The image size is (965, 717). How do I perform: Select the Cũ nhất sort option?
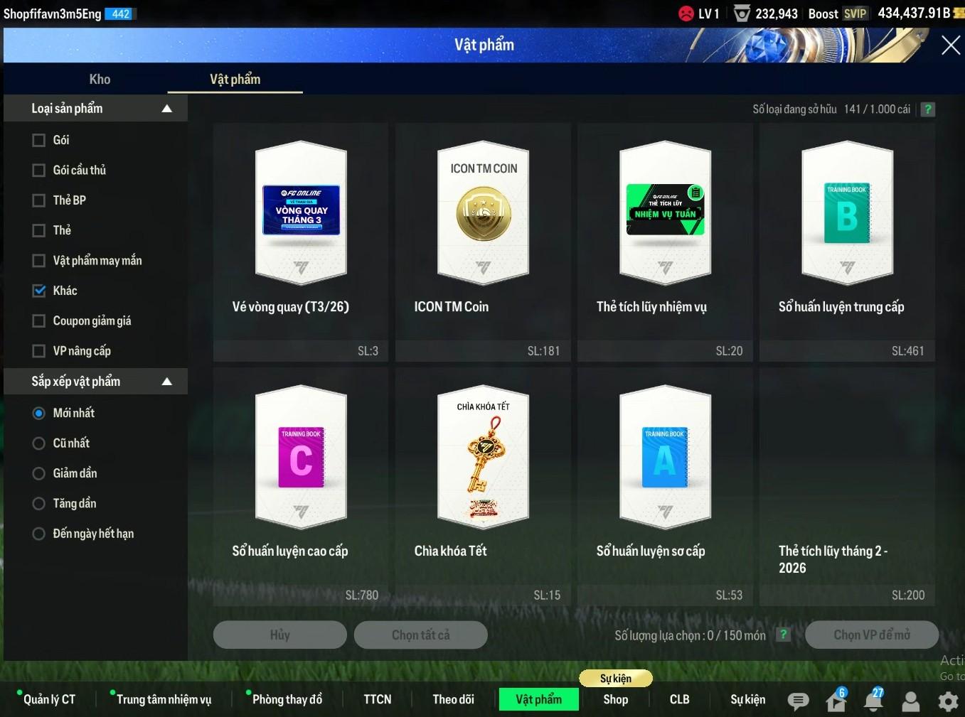point(39,443)
